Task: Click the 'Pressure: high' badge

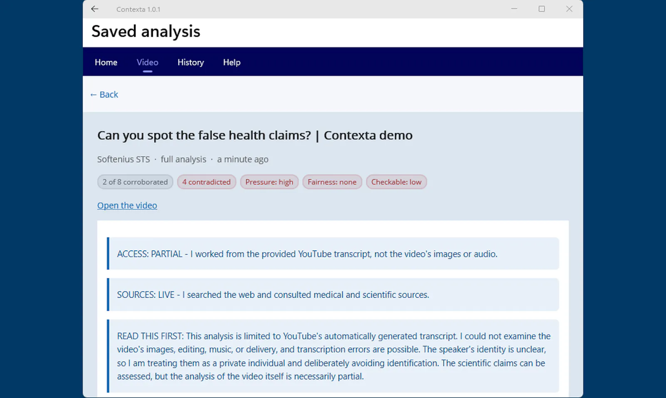Action: [x=269, y=182]
